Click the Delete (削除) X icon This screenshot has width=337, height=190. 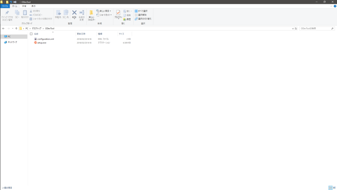[x=74, y=13]
